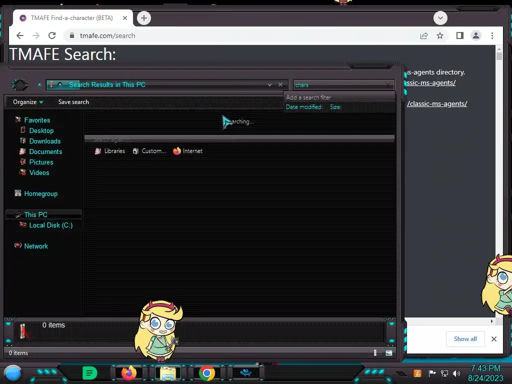Select This PC in navigation pane
The height and width of the screenshot is (384, 512).
click(35, 214)
